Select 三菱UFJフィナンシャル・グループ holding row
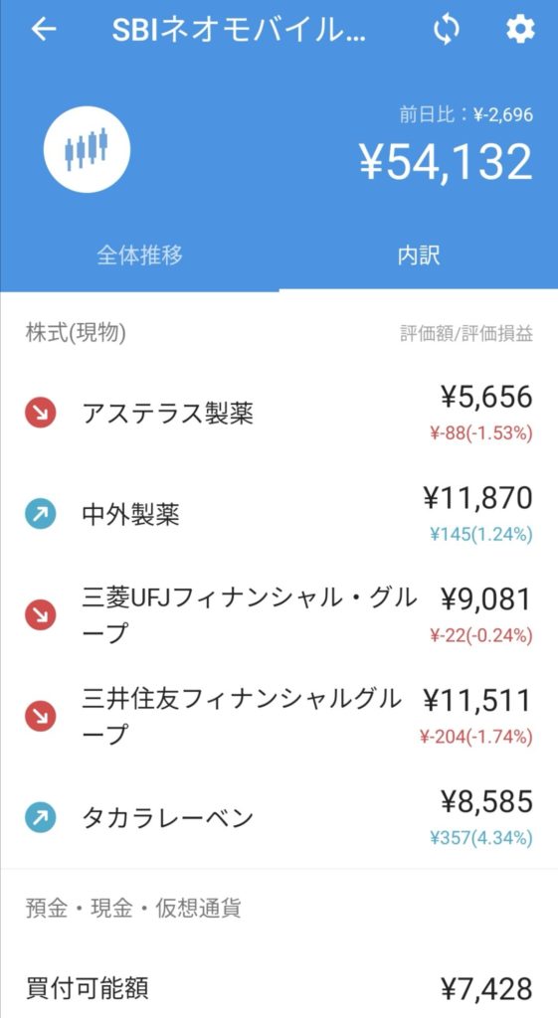Screen dimensions: 558x1018 click(279, 615)
